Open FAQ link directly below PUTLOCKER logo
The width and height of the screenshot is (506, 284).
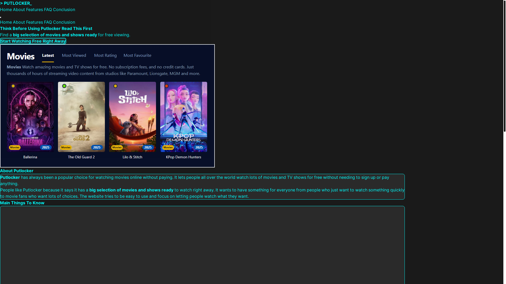point(48,9)
